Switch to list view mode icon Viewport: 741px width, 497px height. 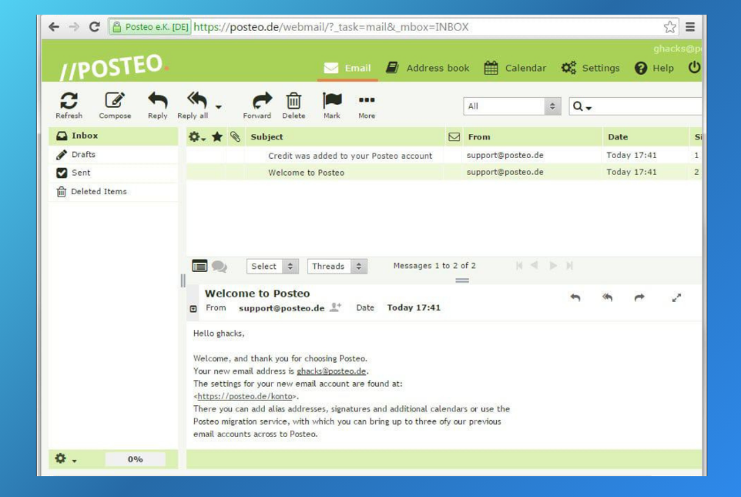(x=199, y=266)
